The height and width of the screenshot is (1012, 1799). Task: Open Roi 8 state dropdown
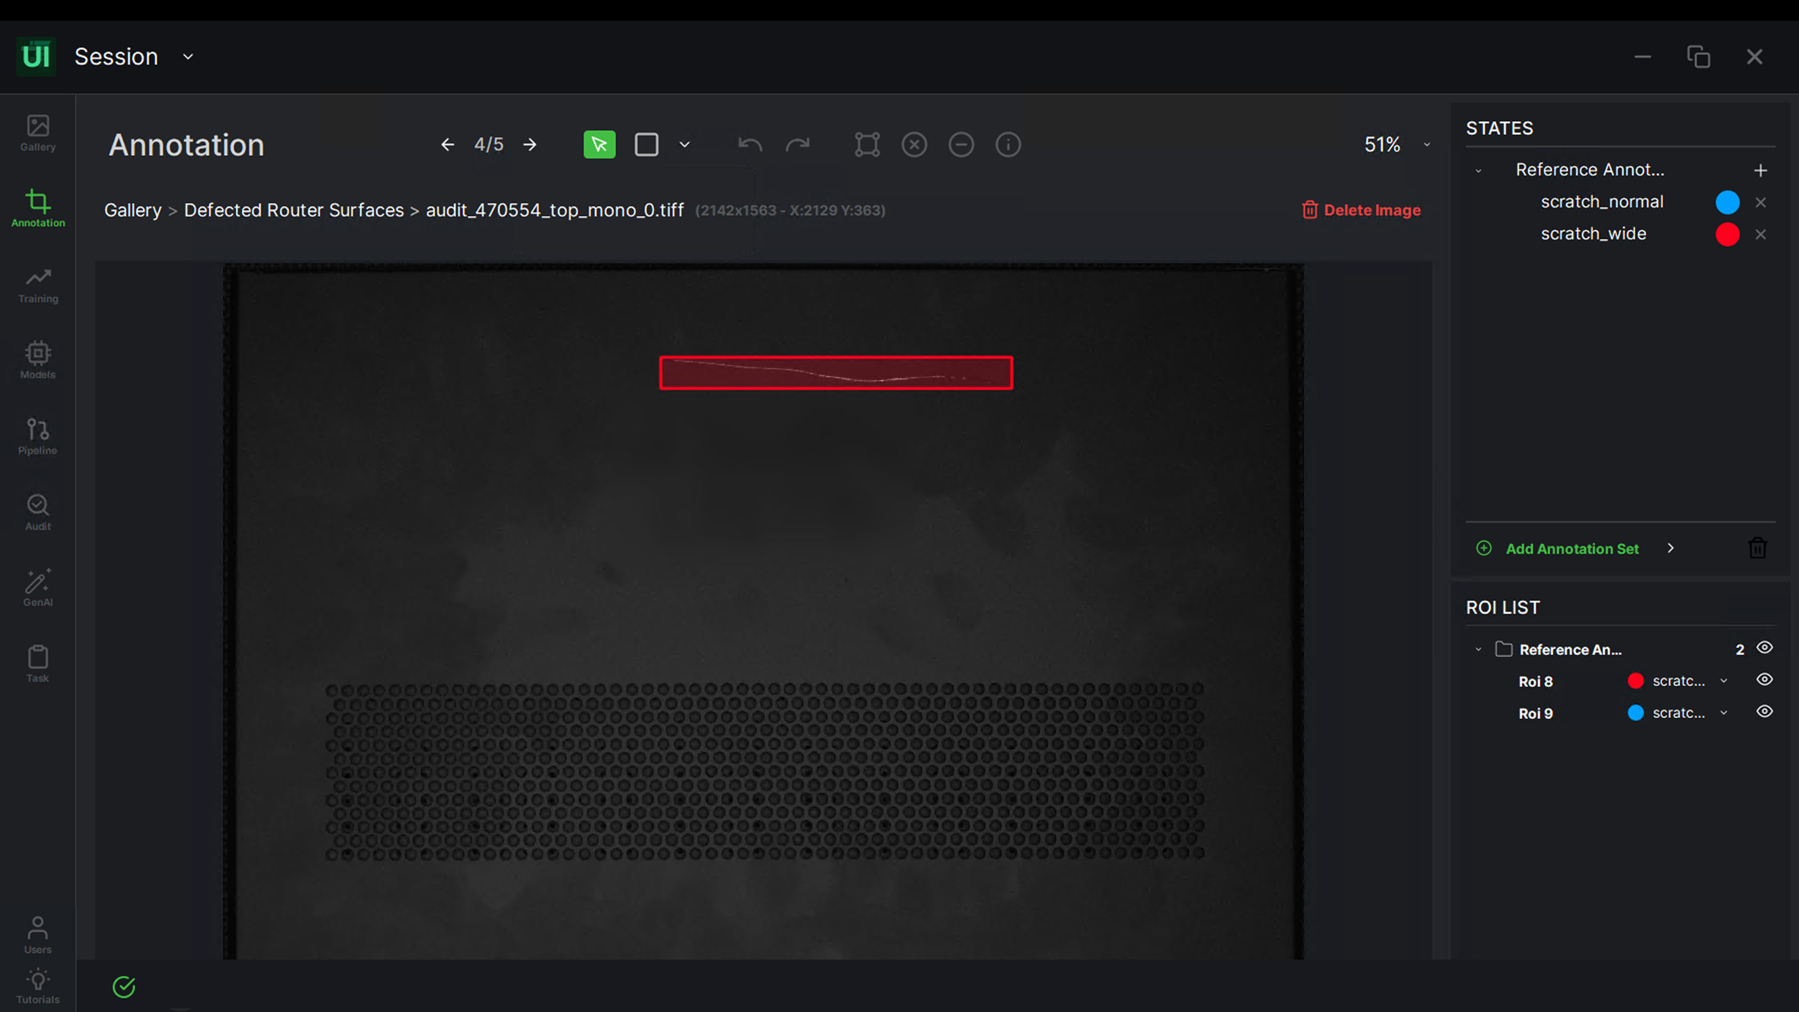coord(1723,681)
